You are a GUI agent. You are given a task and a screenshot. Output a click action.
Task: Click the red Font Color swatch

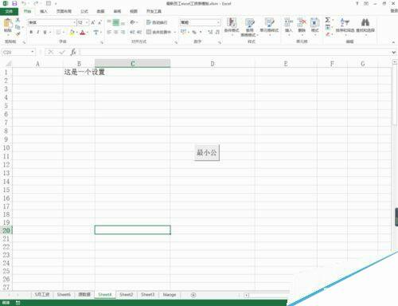82,33
